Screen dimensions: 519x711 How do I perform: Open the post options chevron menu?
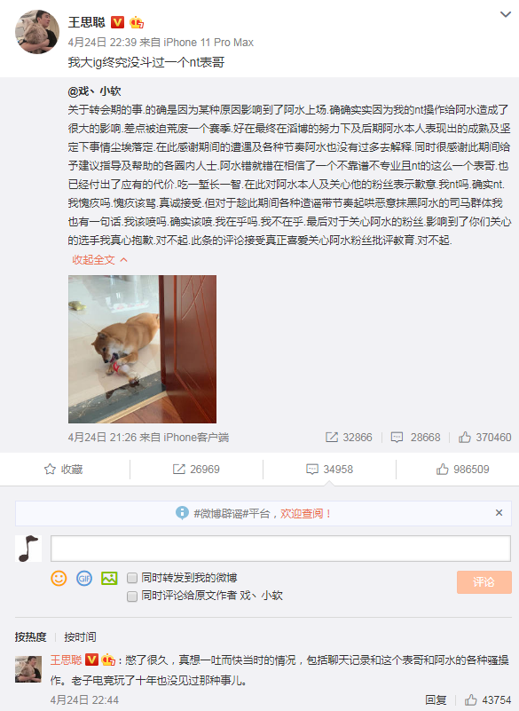506,14
